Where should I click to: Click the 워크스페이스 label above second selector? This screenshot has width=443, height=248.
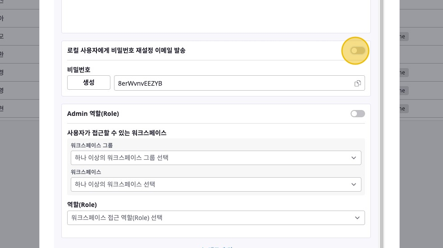[x=86, y=172]
